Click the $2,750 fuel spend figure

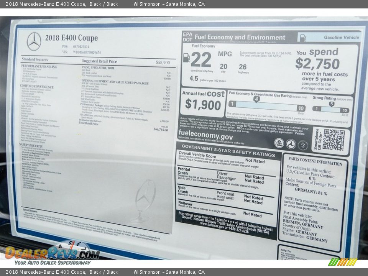tap(317, 64)
